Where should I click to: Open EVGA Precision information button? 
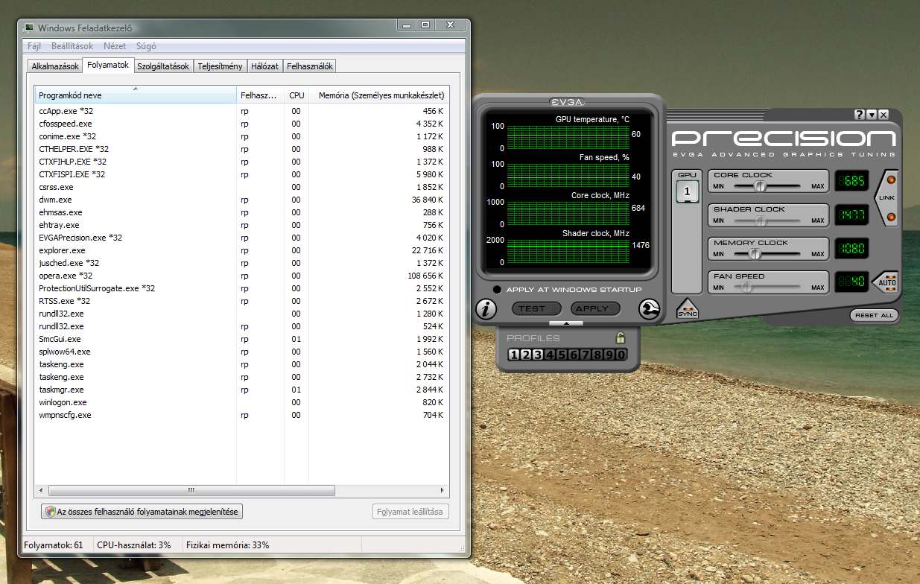click(x=486, y=308)
